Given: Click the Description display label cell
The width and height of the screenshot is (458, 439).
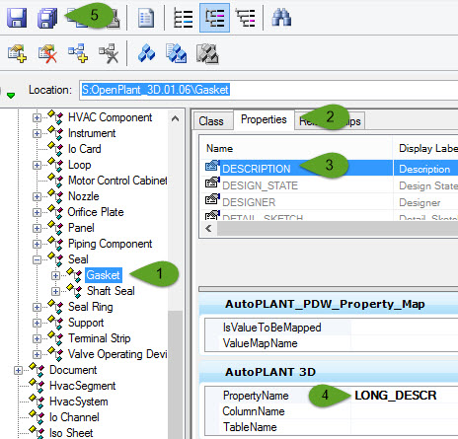Looking at the screenshot, I should pos(424,169).
